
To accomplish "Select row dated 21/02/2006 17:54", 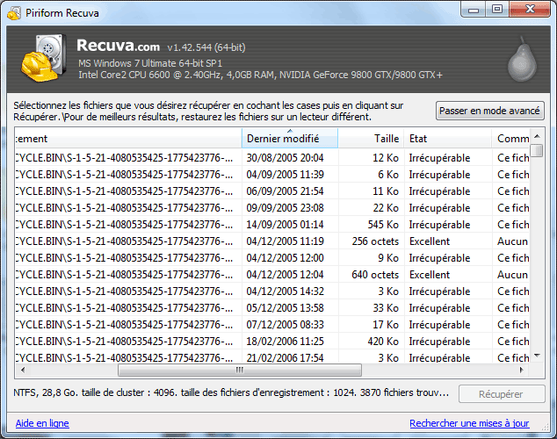I will point(272,357).
